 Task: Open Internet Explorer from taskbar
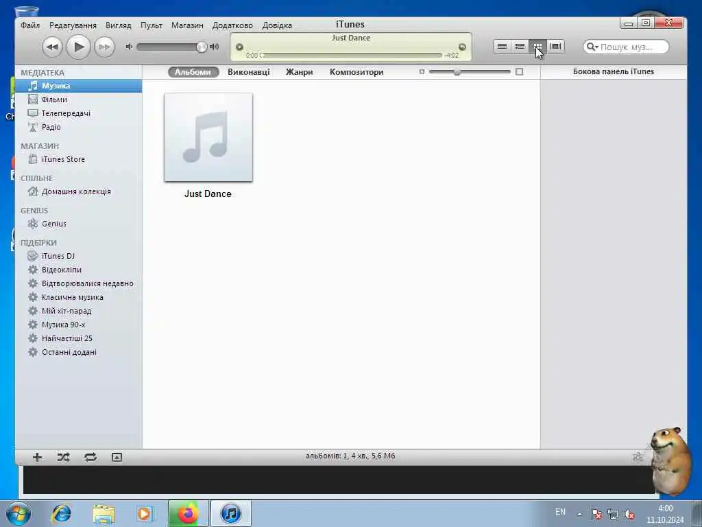point(61,513)
